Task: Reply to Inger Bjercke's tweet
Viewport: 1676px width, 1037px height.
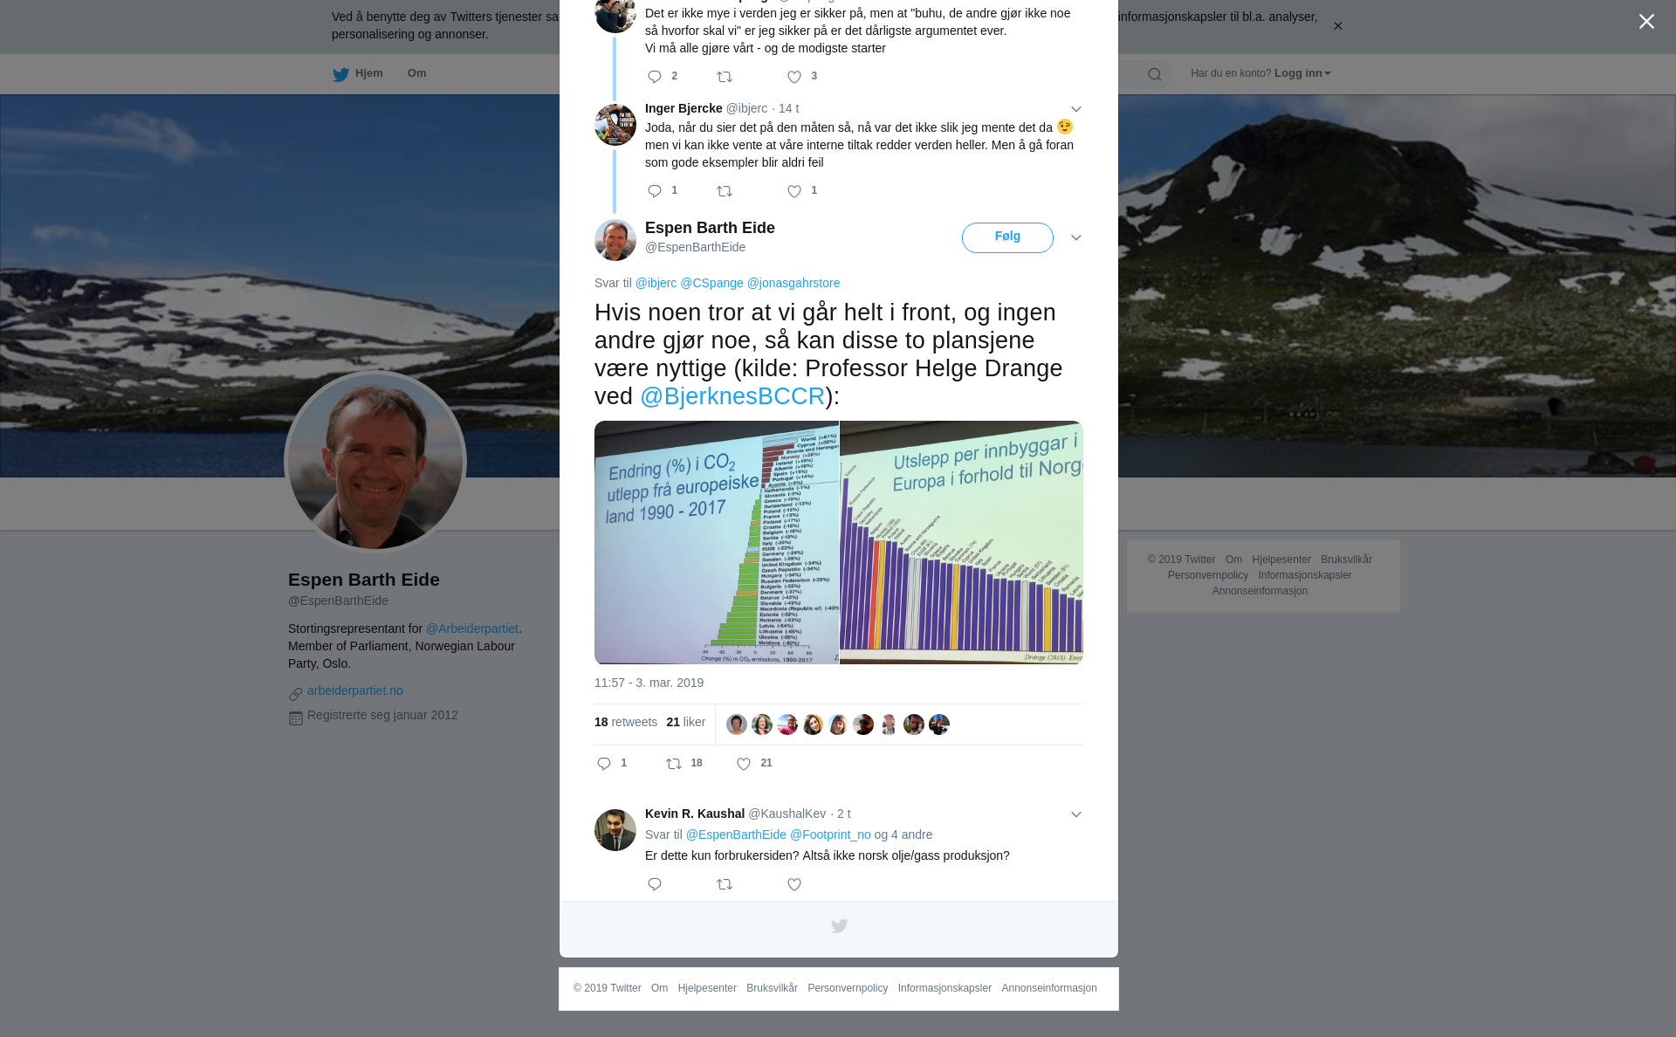Action: pyautogui.click(x=655, y=191)
